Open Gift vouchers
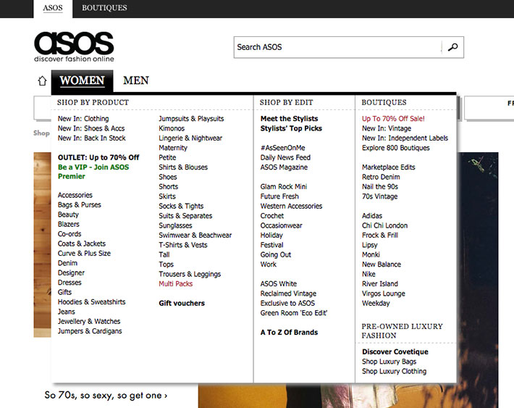The height and width of the screenshot is (408, 514). (182, 304)
